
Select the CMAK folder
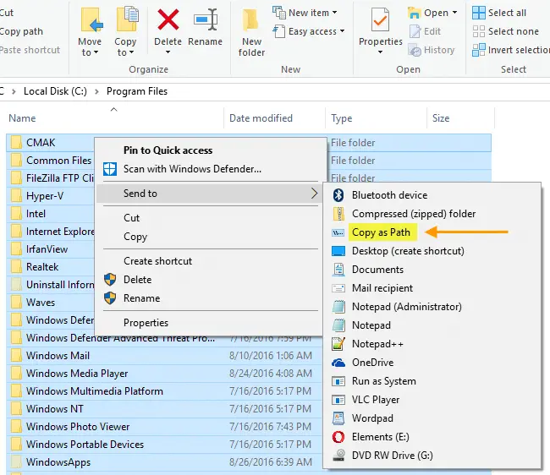(41, 143)
